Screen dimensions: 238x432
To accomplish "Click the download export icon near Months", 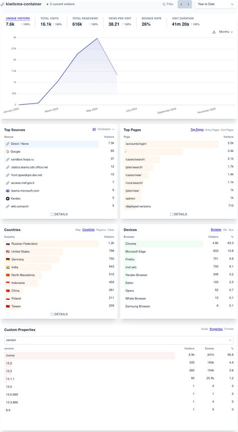I will pos(214,32).
